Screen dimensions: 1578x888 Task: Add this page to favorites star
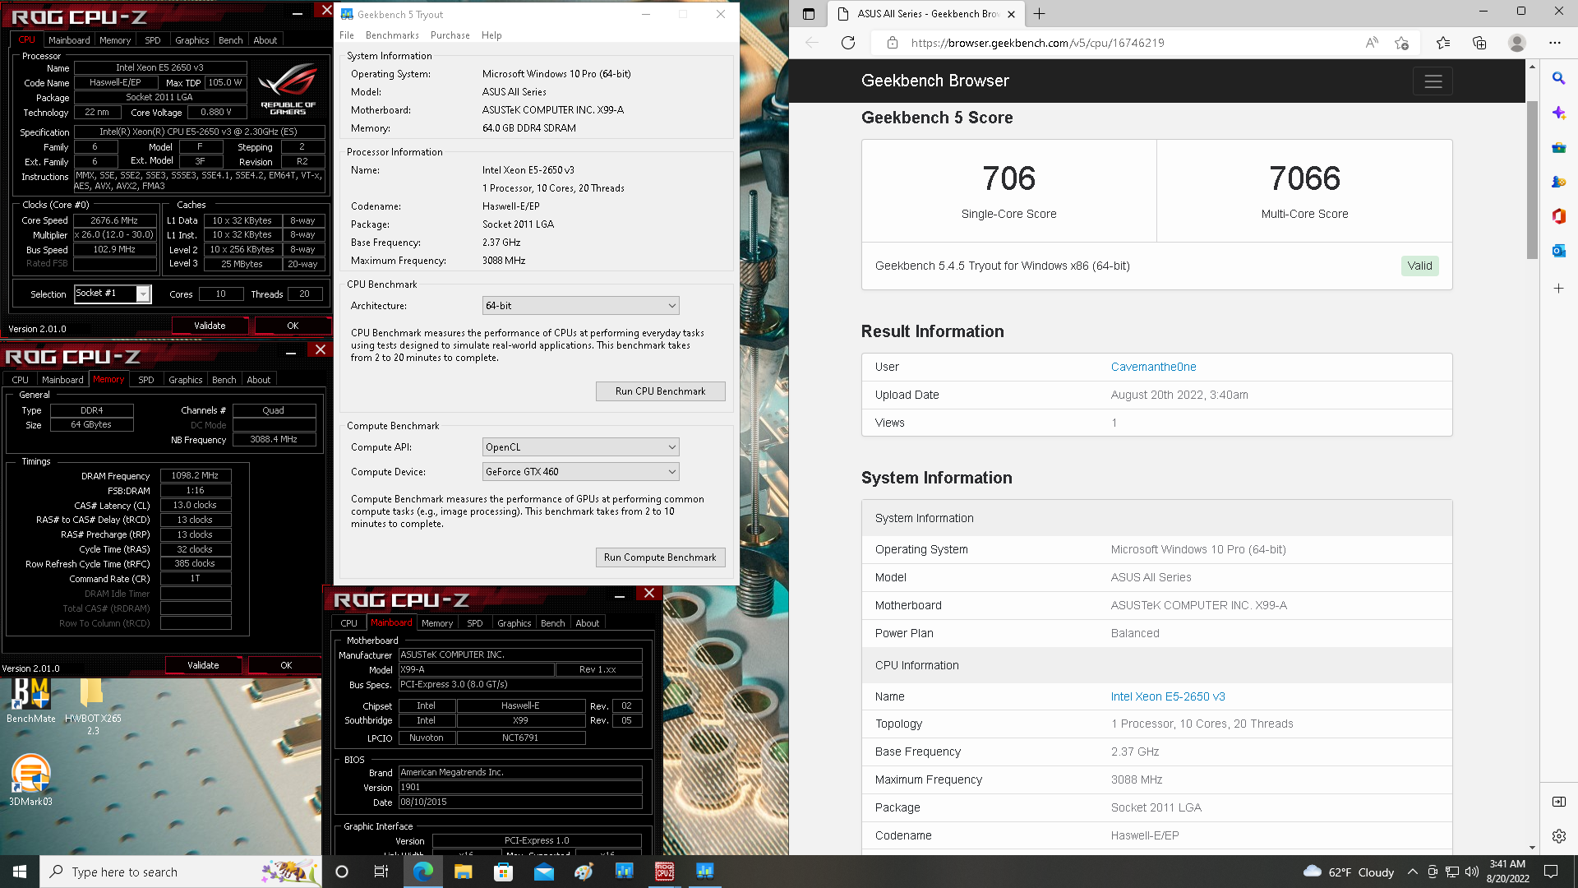click(x=1402, y=43)
